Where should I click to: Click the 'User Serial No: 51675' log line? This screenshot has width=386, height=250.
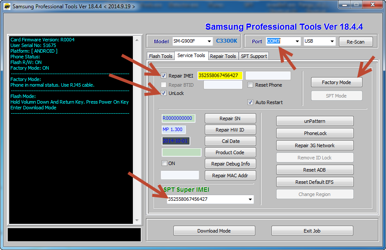tap(33, 45)
